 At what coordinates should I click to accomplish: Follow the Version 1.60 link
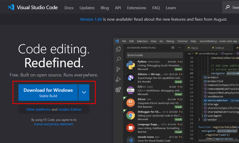pos(91,19)
